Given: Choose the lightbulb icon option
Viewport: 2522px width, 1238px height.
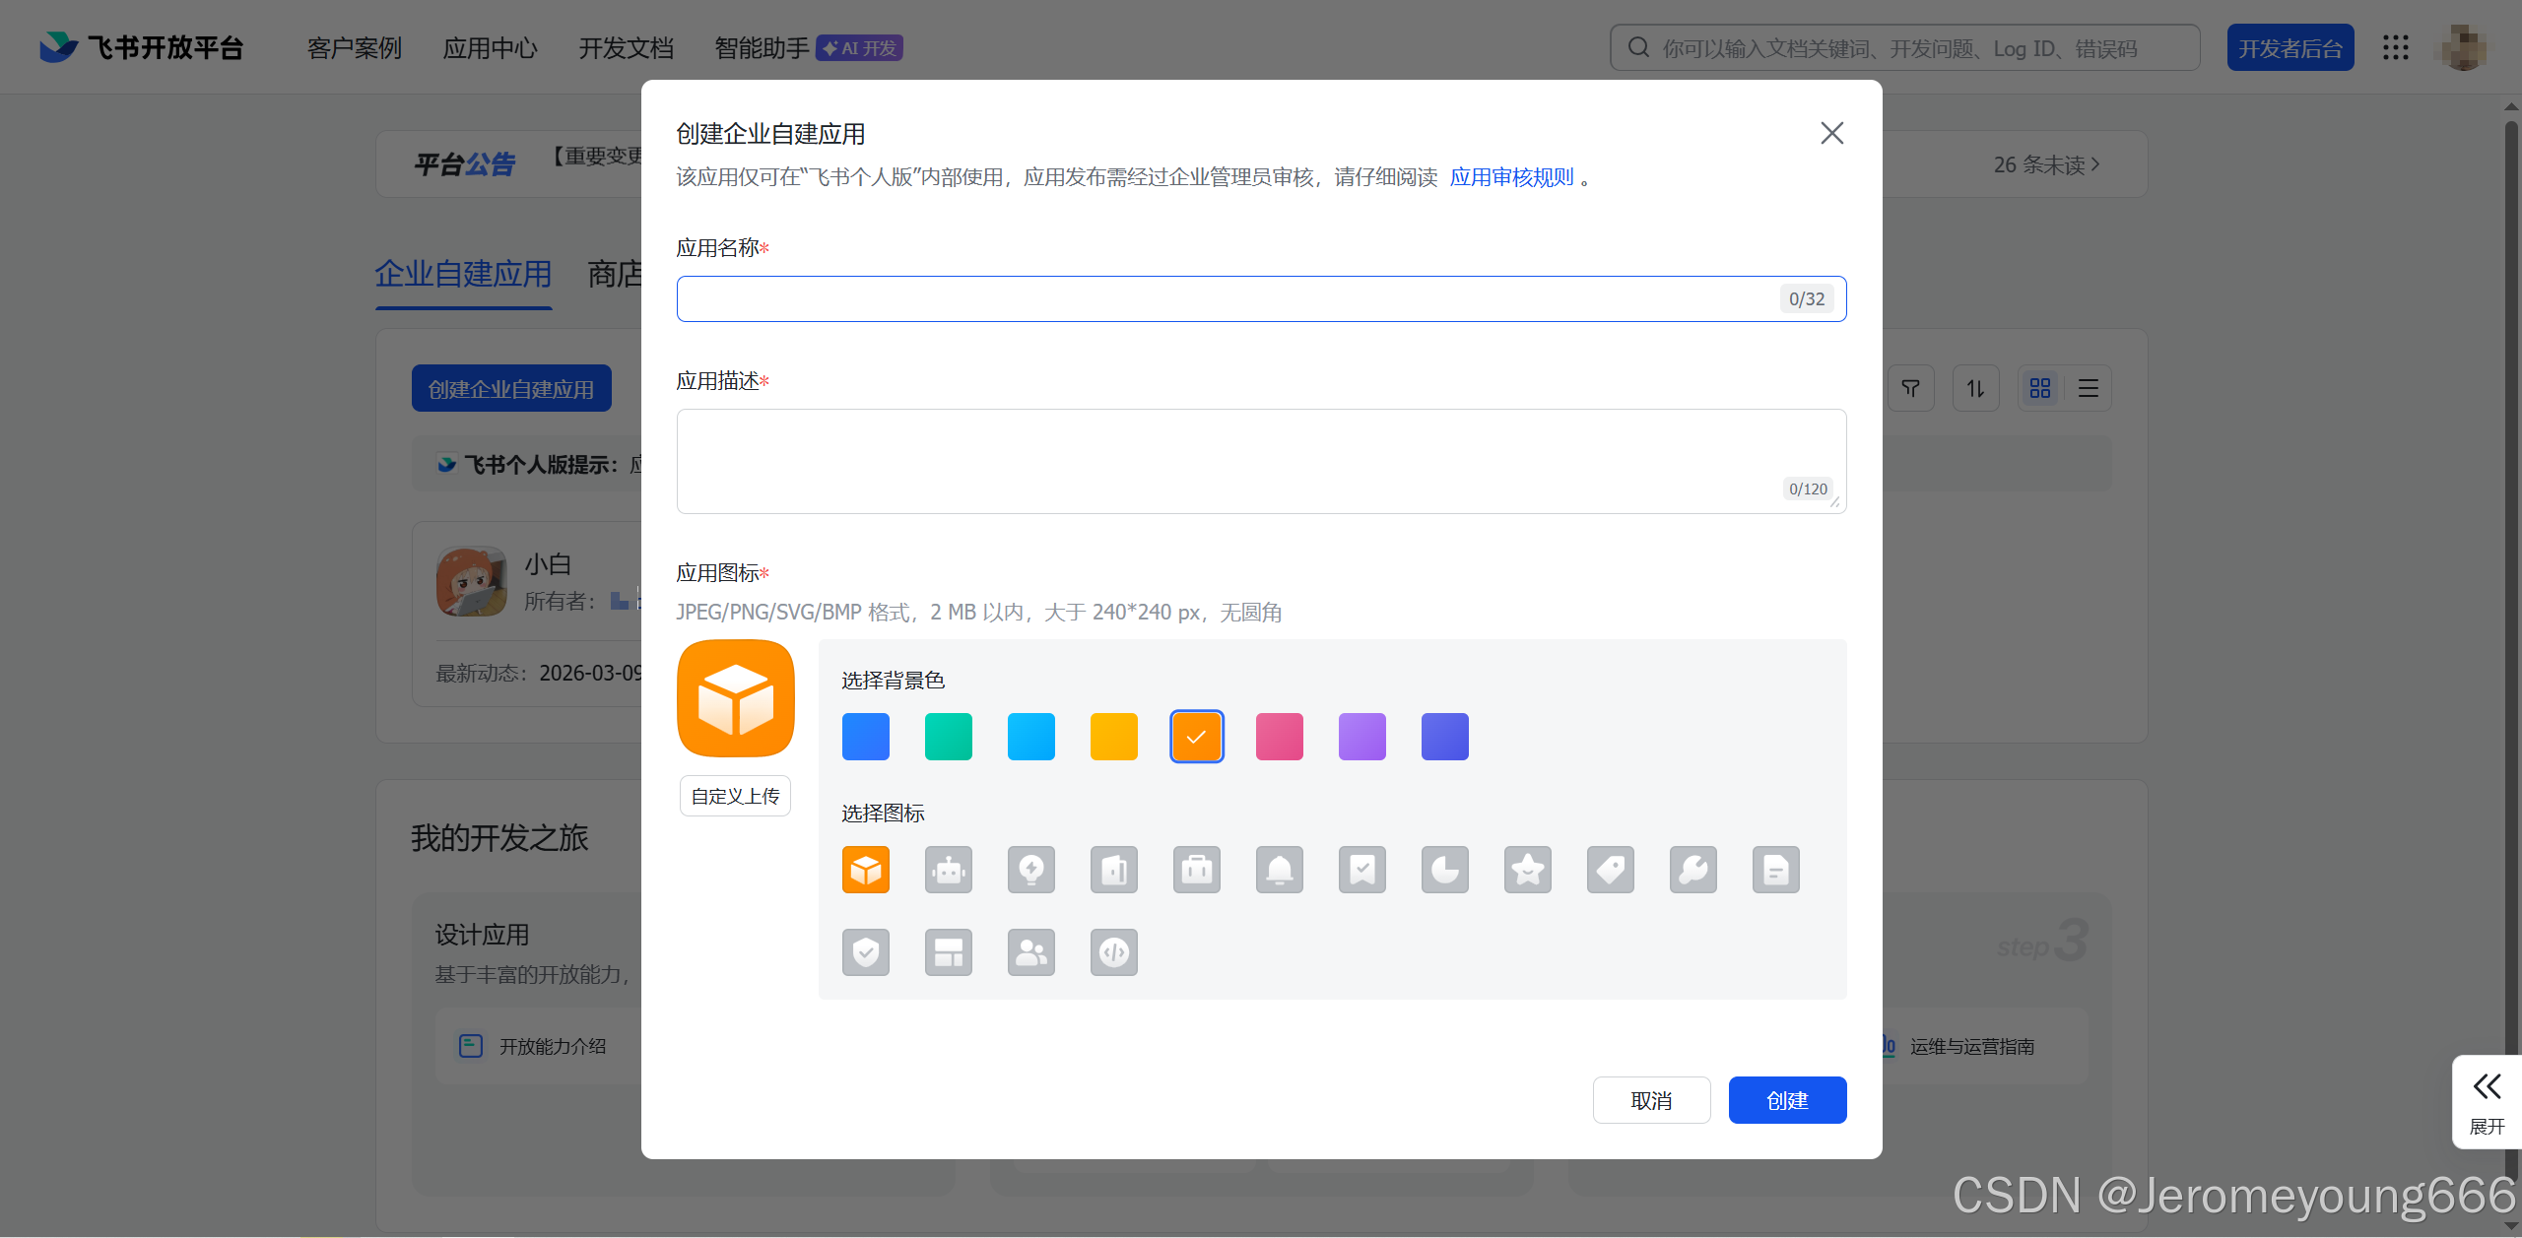Looking at the screenshot, I should [x=1030, y=870].
